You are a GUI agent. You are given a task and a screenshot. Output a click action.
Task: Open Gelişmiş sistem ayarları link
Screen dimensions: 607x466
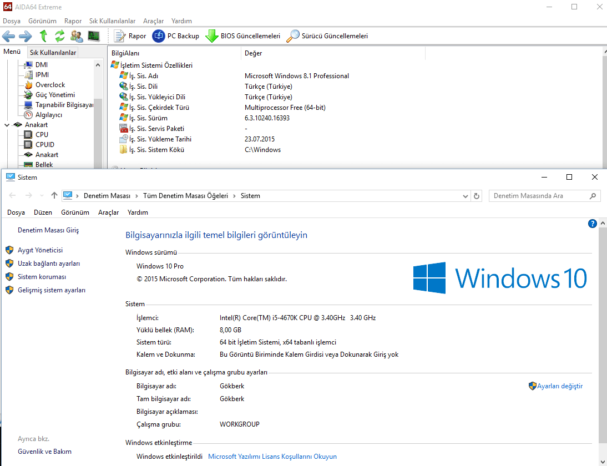52,290
